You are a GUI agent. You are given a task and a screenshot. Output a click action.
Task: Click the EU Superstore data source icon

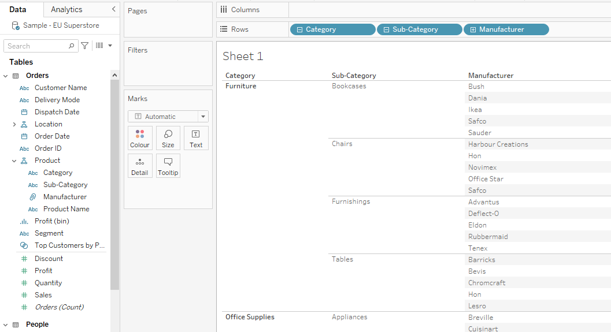(x=15, y=25)
